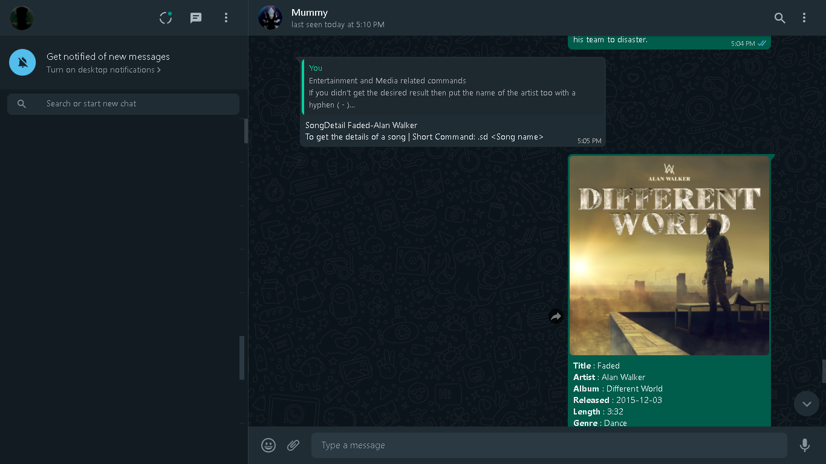Screen dimensions: 826x464
Task: Click the 'Genre : Dance' line
Action: coord(600,423)
